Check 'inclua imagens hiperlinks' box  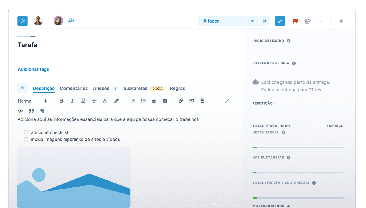[26, 139]
